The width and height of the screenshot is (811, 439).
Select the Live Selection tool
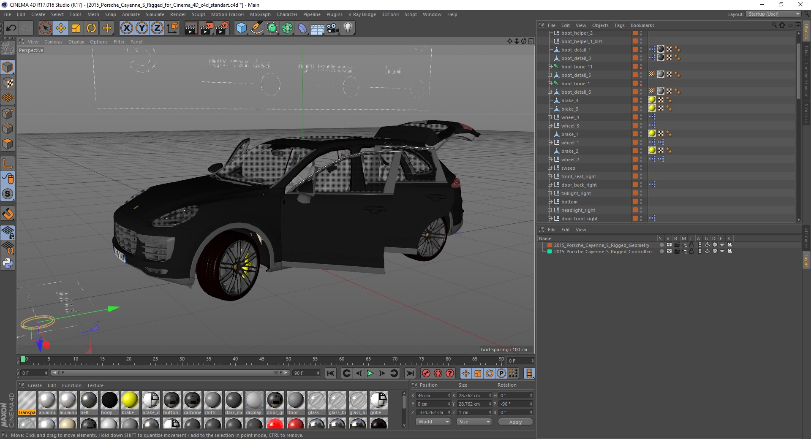(45, 28)
